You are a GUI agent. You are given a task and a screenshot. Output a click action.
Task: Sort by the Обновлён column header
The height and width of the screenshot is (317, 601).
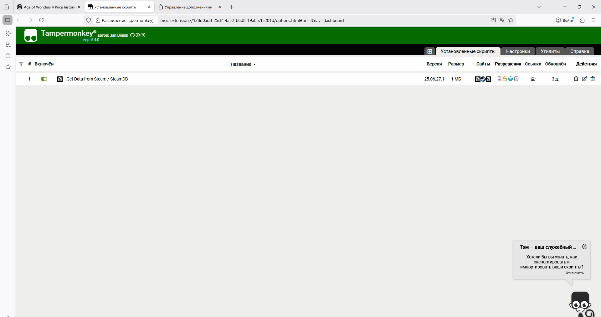556,64
